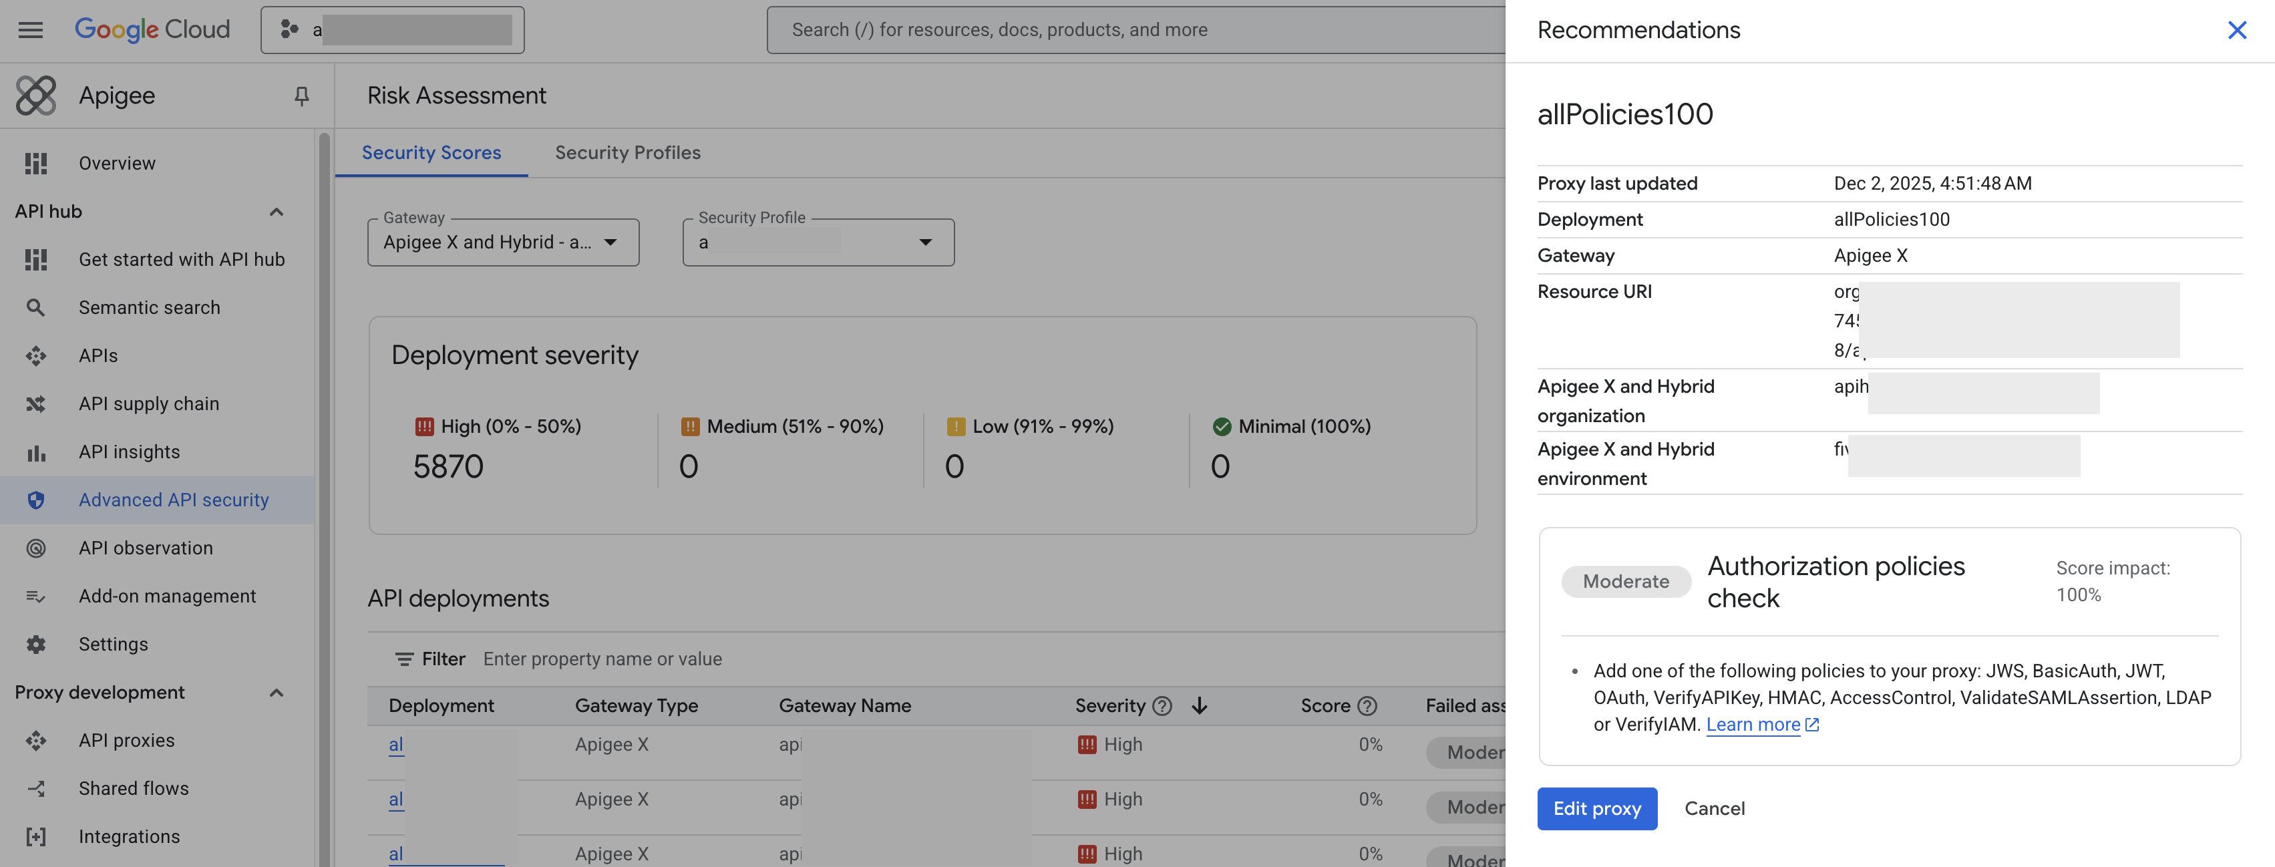Click the Settings gear icon in sidebar
The height and width of the screenshot is (867, 2275).
(x=35, y=645)
